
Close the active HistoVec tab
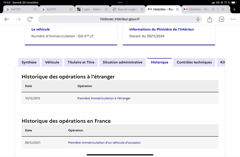(177, 9)
